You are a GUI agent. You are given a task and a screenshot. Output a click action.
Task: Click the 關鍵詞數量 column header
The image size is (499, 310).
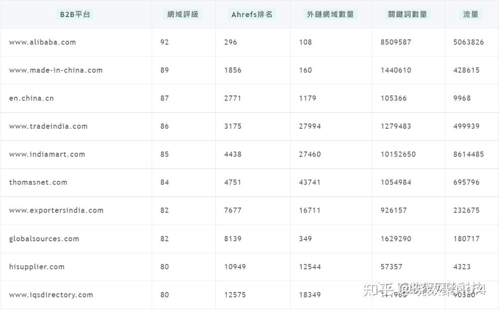click(x=408, y=14)
